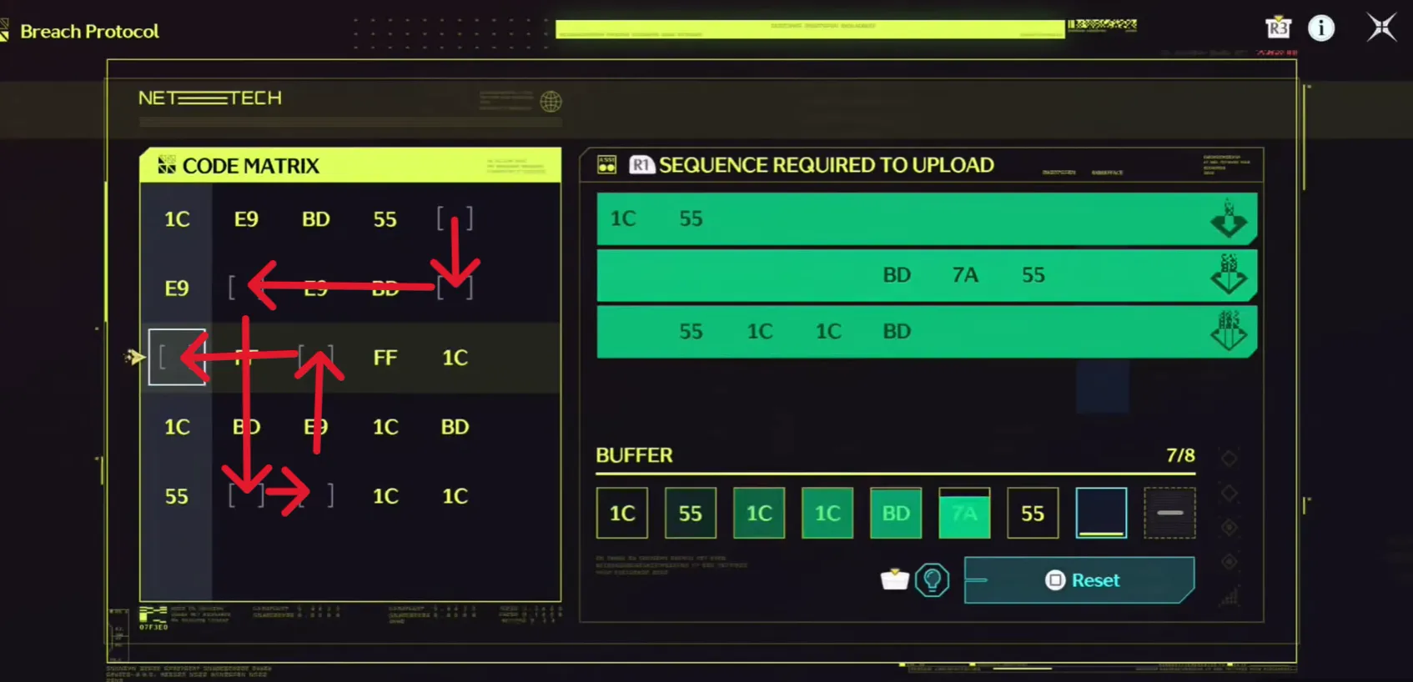Image resolution: width=1413 pixels, height=682 pixels.
Task: Click the globe icon beside NET-TECH logo
Action: point(551,102)
